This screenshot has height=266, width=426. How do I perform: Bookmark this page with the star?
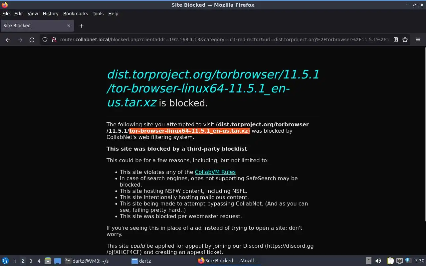[x=405, y=40]
